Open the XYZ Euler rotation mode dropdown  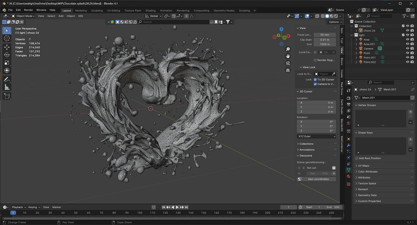coord(316,136)
